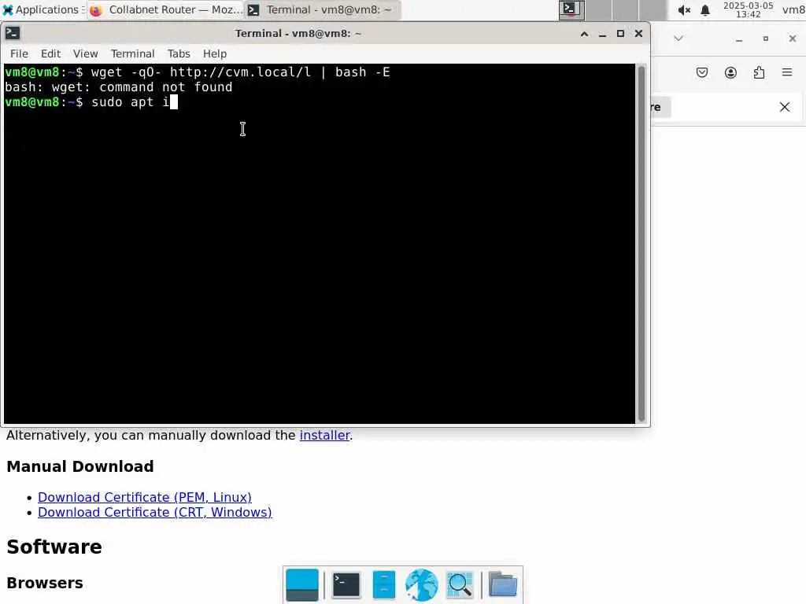
Task: Close the Firefox window
Action: pyautogui.click(x=792, y=39)
